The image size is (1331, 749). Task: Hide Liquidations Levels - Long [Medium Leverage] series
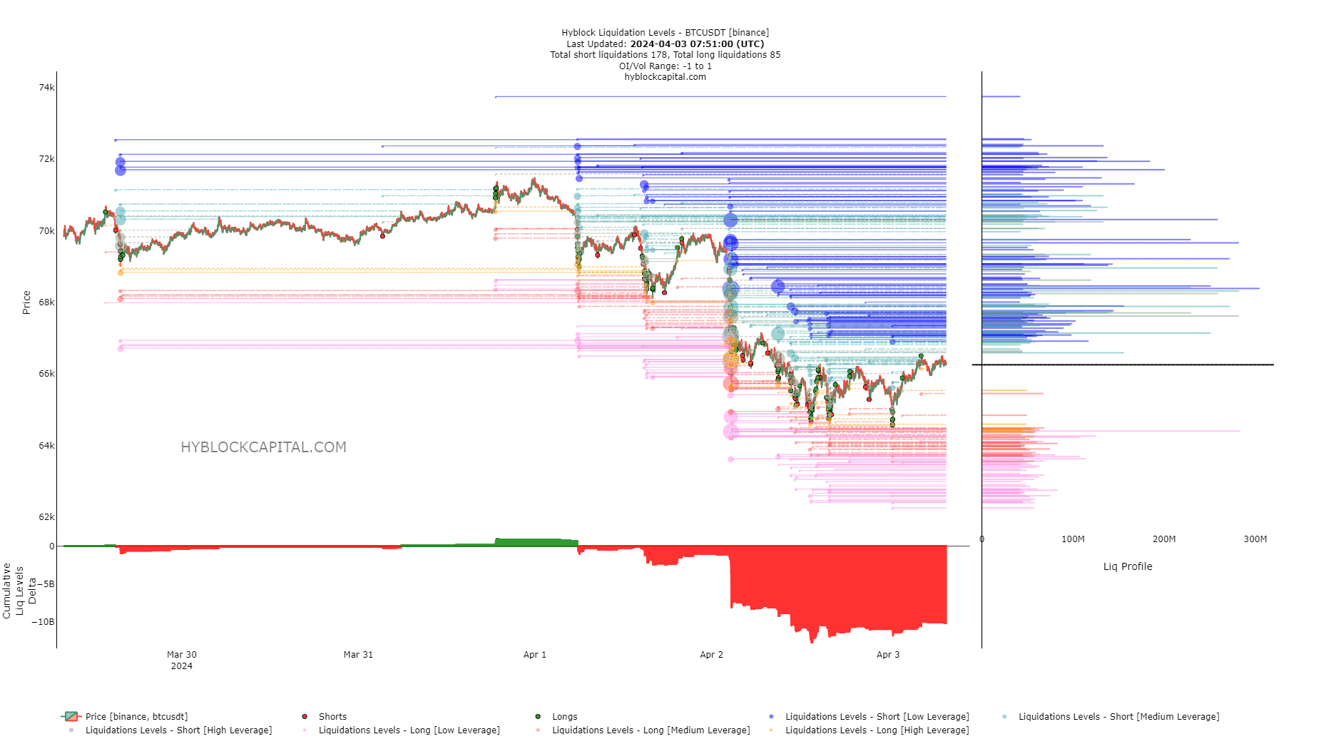pos(642,730)
